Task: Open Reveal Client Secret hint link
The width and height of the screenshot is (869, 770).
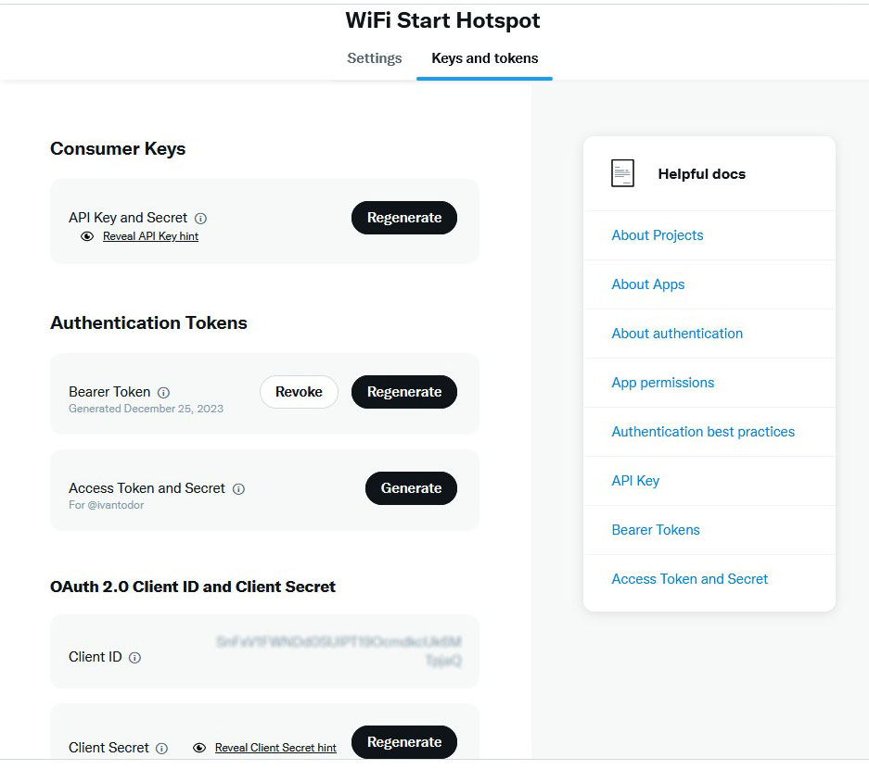Action: coord(275,748)
